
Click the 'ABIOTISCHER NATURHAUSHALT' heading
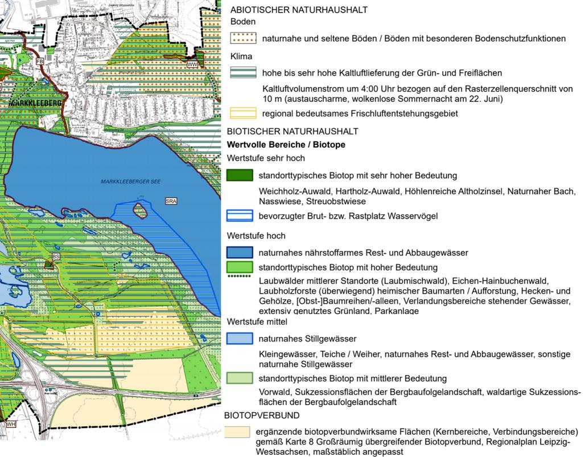pyautogui.click(x=299, y=10)
